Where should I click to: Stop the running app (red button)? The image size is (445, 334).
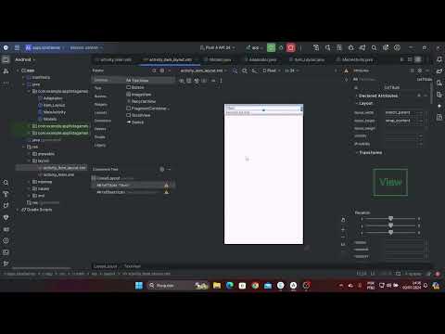coord(290,47)
